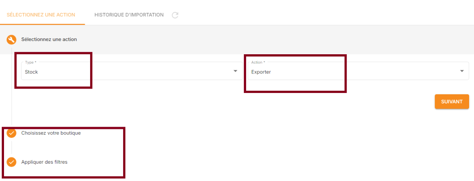
Task: Open the Historique d'importation tab
Action: click(x=129, y=15)
